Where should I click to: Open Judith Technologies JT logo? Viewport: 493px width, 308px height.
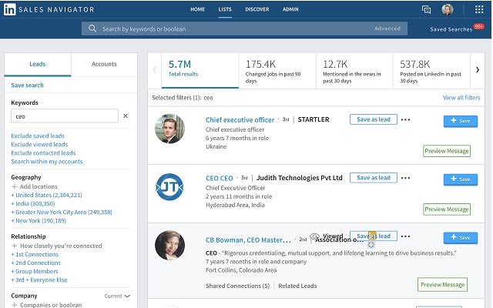click(169, 187)
